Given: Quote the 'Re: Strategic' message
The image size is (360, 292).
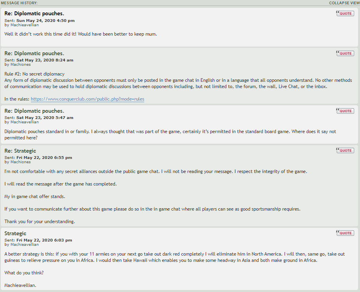Looking at the screenshot, I should pos(345,150).
